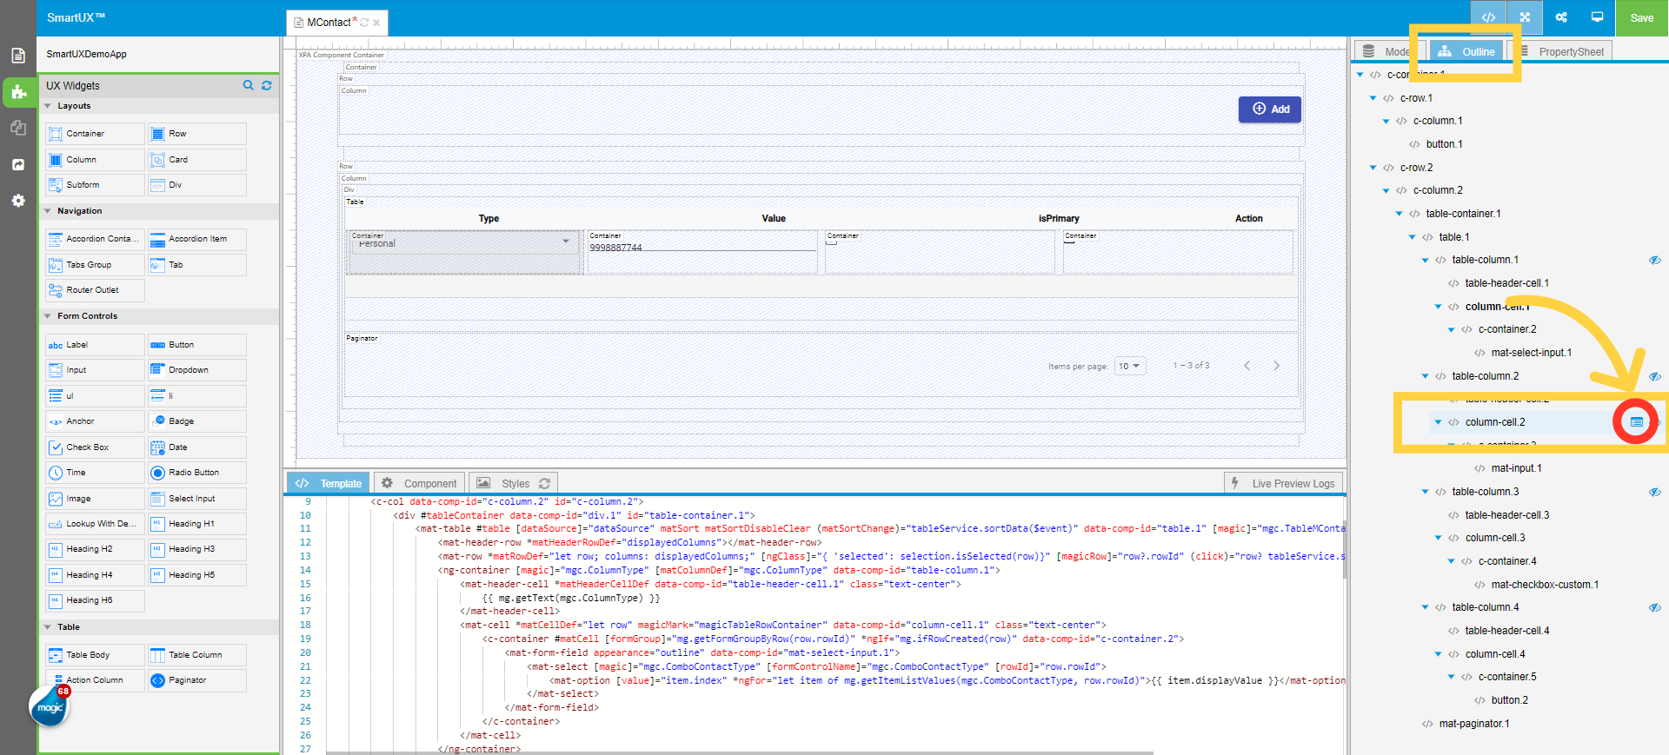Switch to the Outline tab

click(1466, 51)
